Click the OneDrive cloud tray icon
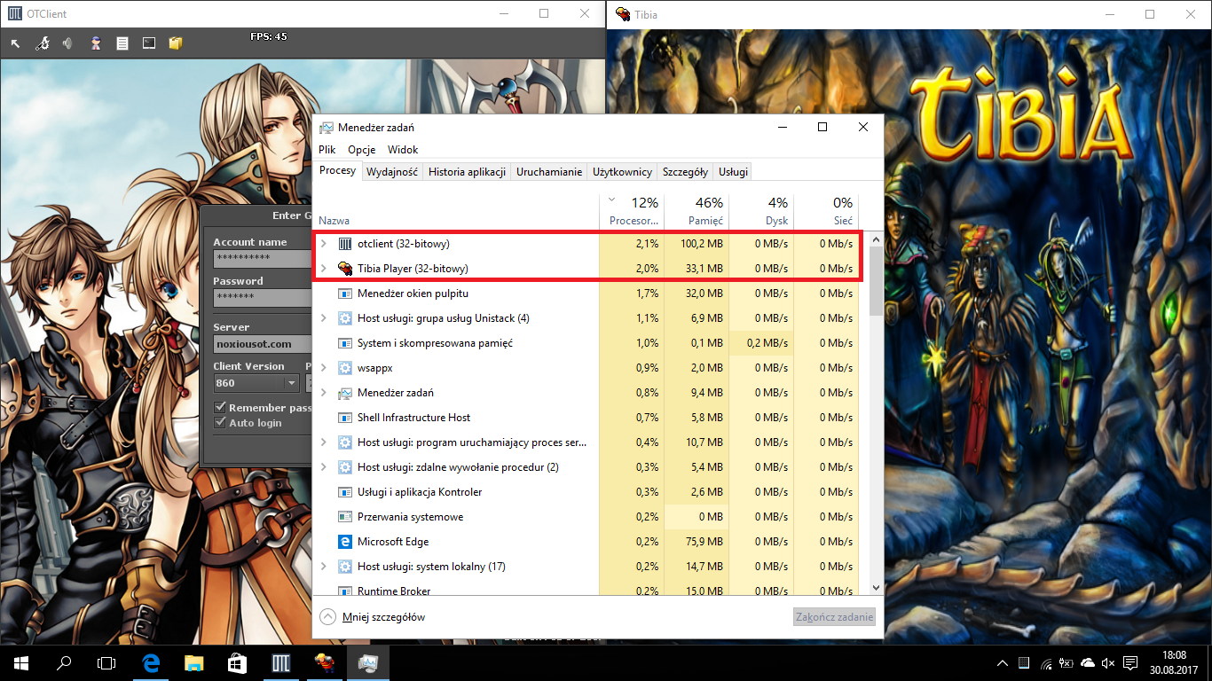Image resolution: width=1212 pixels, height=681 pixels. (1088, 663)
